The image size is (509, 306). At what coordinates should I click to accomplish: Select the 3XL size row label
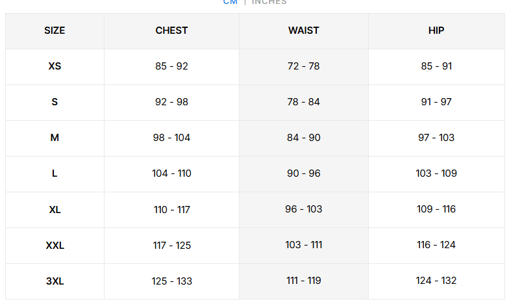pyautogui.click(x=55, y=281)
